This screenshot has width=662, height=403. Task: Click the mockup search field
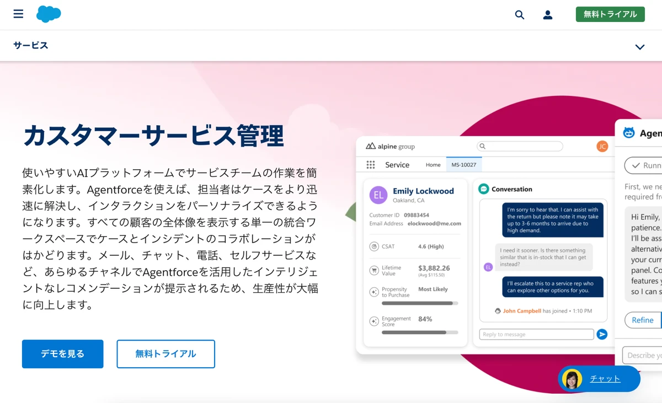[520, 146]
